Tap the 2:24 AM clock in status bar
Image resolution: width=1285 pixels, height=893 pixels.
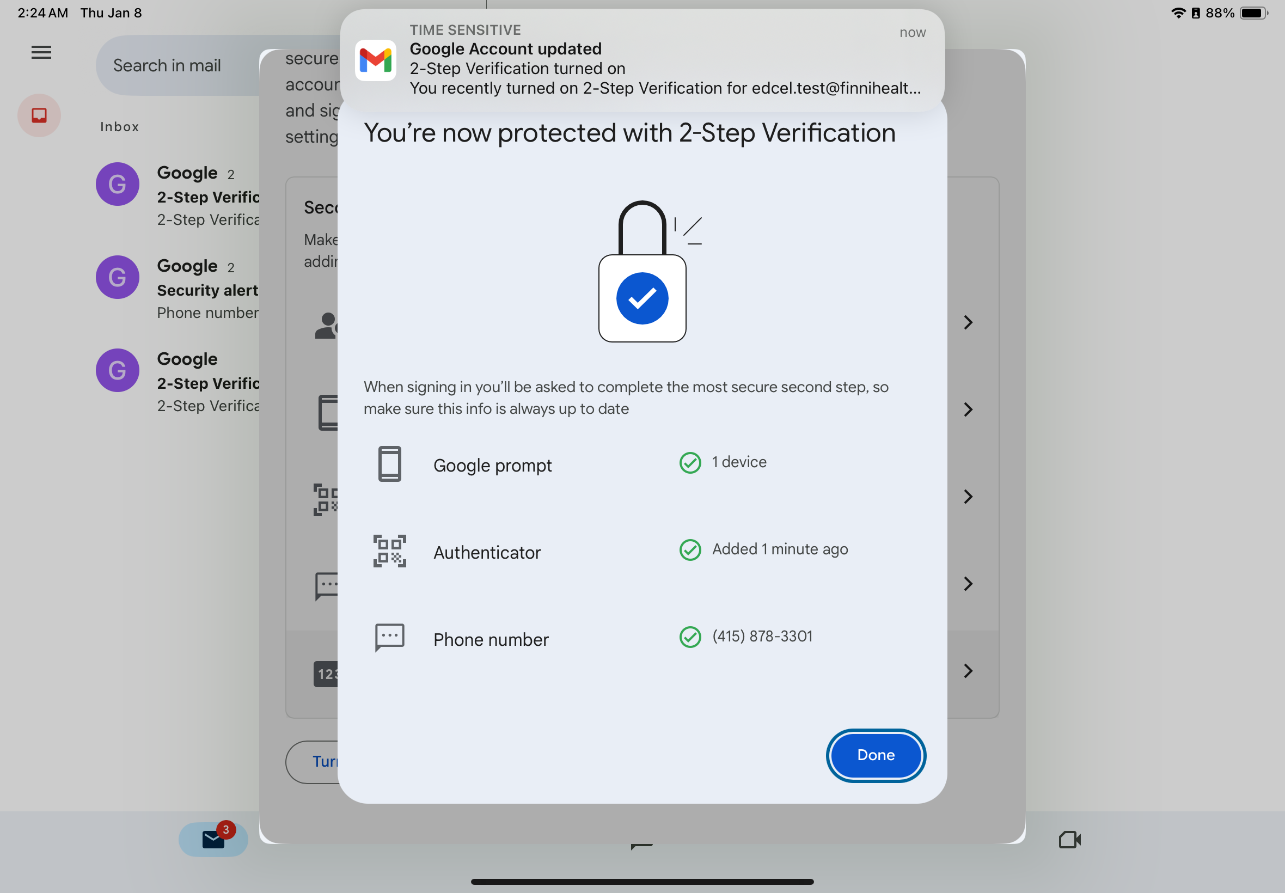pyautogui.click(x=43, y=13)
